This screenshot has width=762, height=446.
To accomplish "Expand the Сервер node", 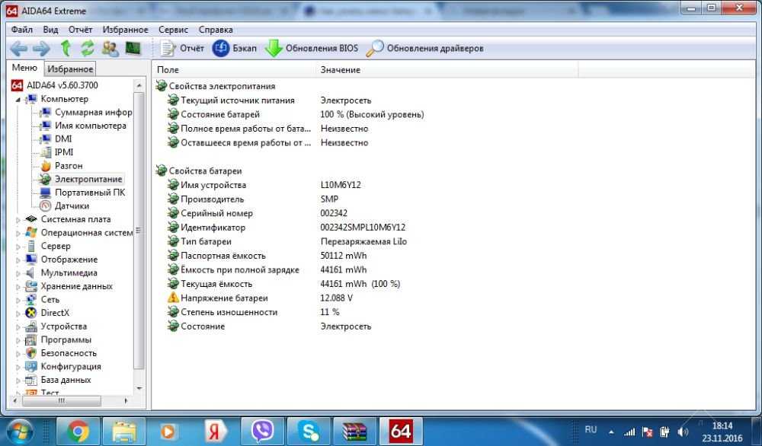I will pos(18,247).
